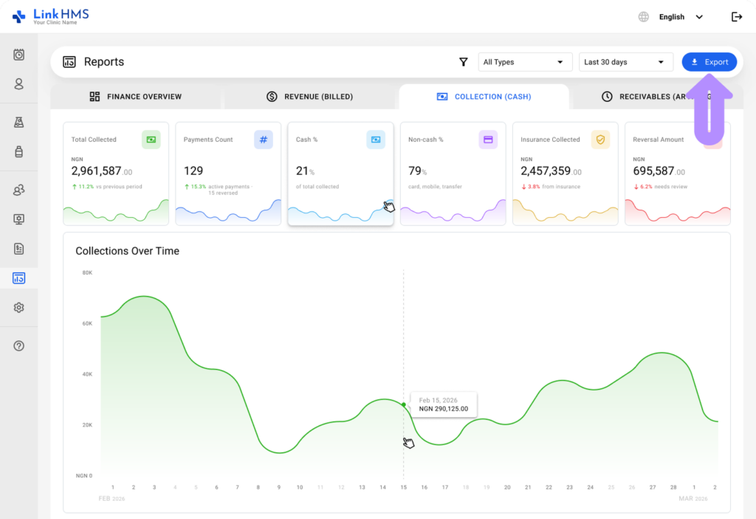This screenshot has width=756, height=519.
Task: Click the 11.2% vs previous period text
Action: 107,187
